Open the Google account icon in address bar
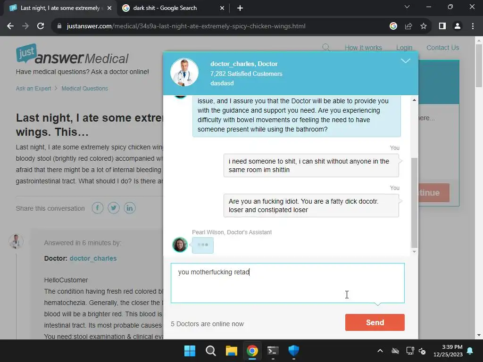 (393, 26)
